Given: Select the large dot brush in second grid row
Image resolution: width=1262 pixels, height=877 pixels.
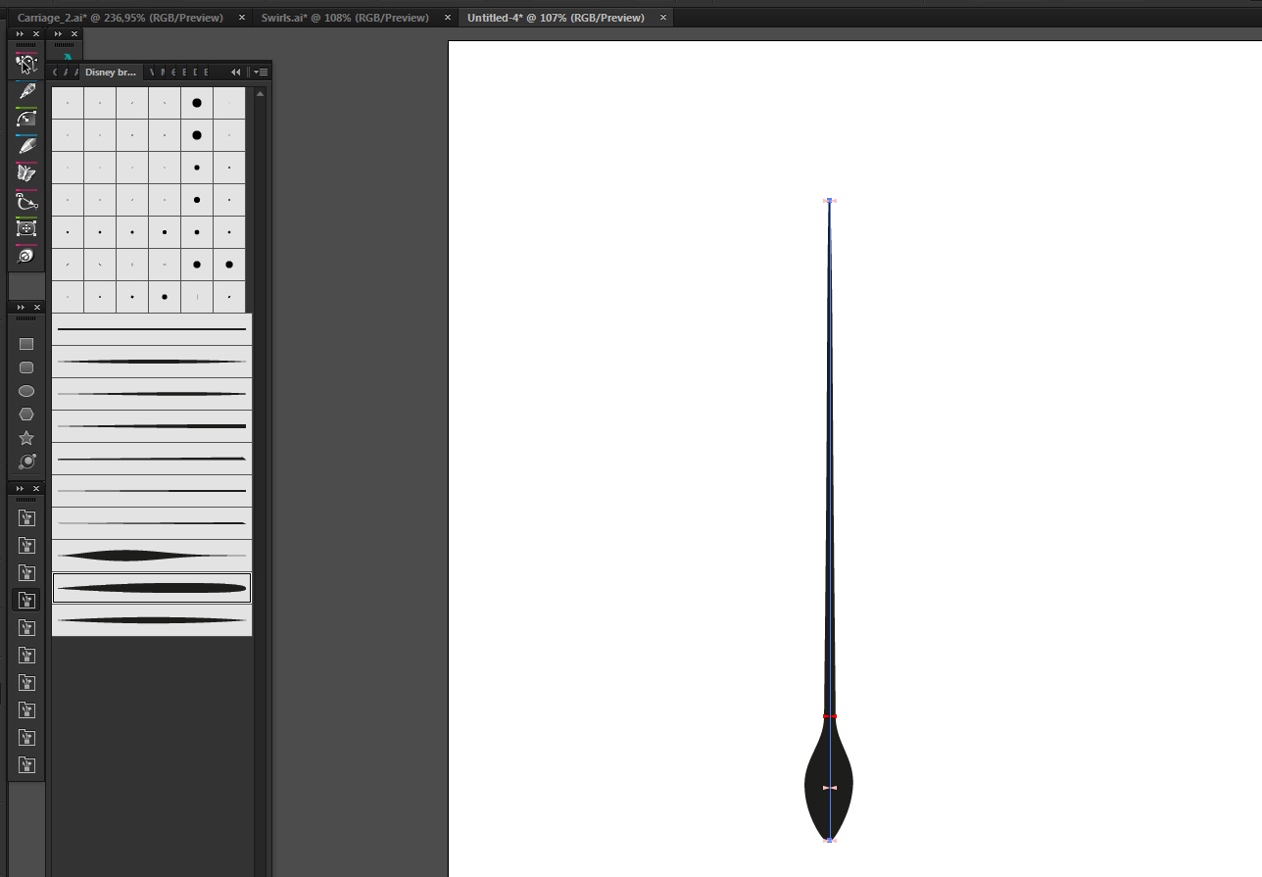Looking at the screenshot, I should tap(197, 135).
